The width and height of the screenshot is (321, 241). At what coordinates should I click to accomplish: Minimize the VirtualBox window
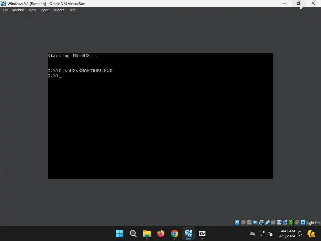(x=285, y=3)
